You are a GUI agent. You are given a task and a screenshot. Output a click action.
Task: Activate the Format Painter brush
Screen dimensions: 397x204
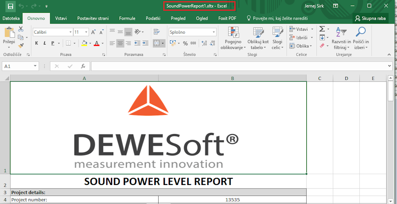tap(21, 46)
